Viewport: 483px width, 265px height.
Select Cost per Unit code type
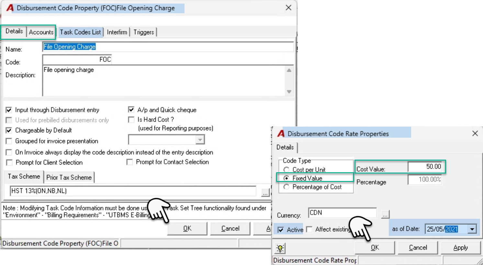click(286, 170)
